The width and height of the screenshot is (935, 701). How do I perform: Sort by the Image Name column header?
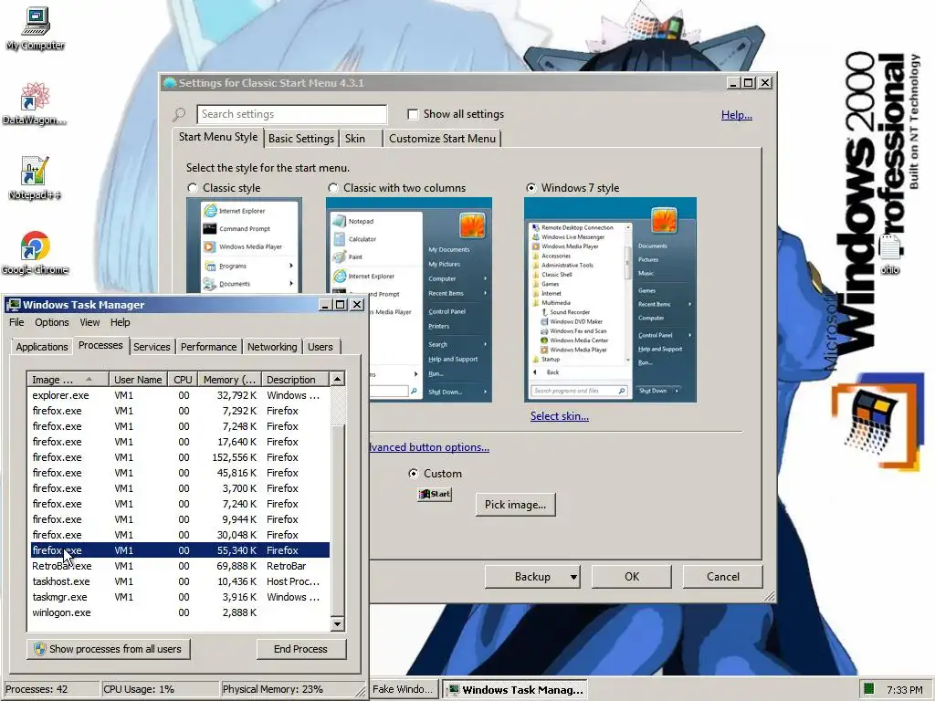point(68,380)
